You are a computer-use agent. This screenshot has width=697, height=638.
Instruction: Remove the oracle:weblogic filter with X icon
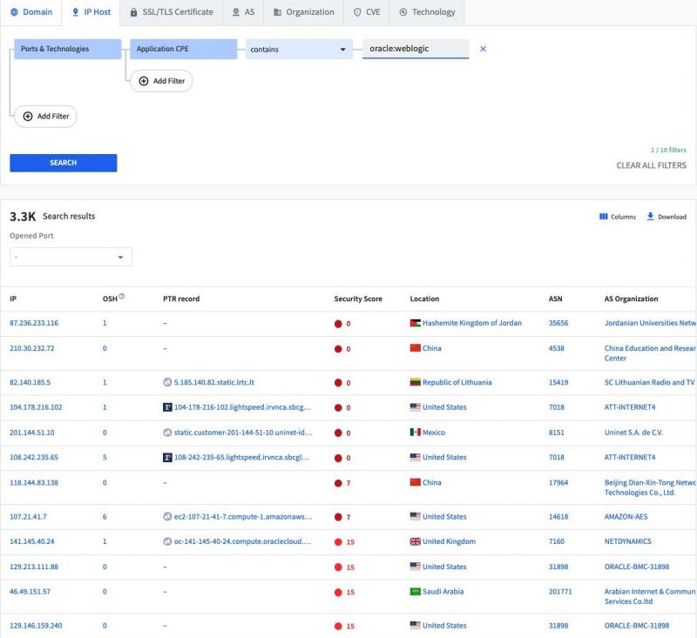click(484, 49)
